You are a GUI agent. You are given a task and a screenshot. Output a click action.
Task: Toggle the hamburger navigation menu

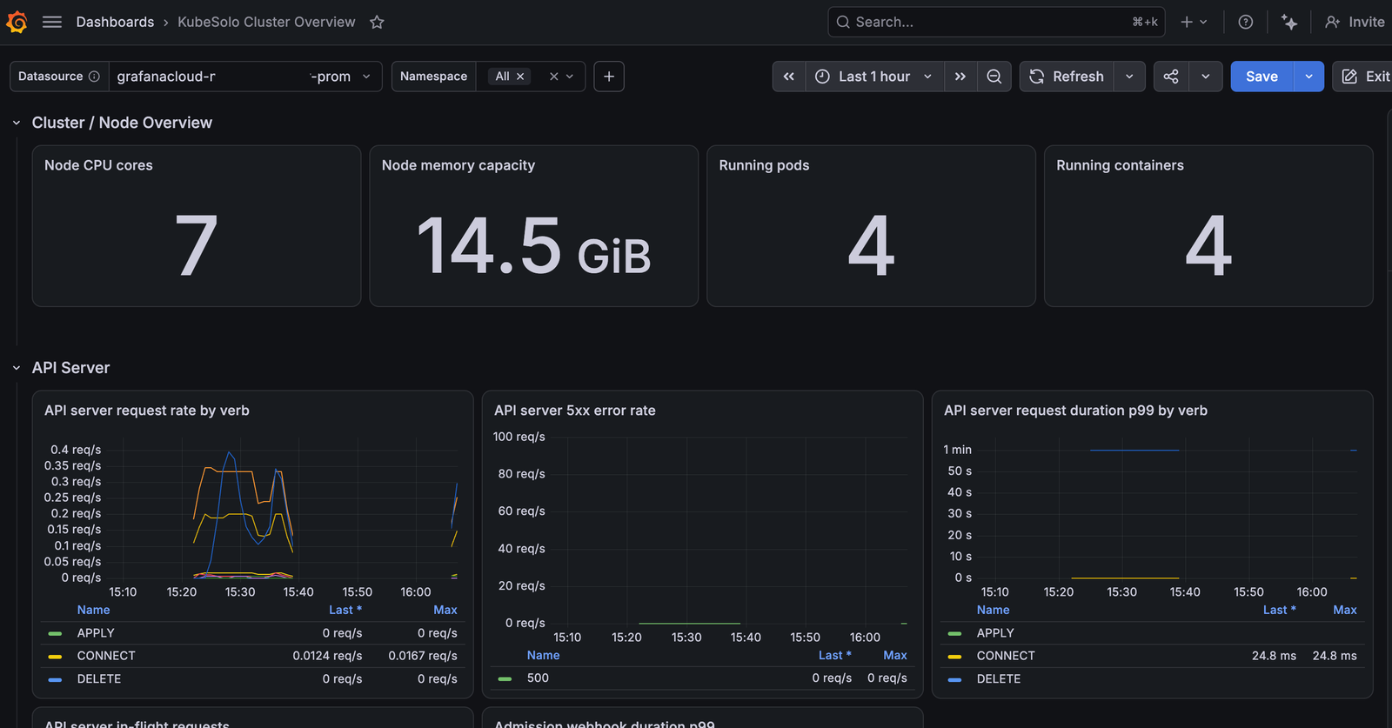pos(52,22)
